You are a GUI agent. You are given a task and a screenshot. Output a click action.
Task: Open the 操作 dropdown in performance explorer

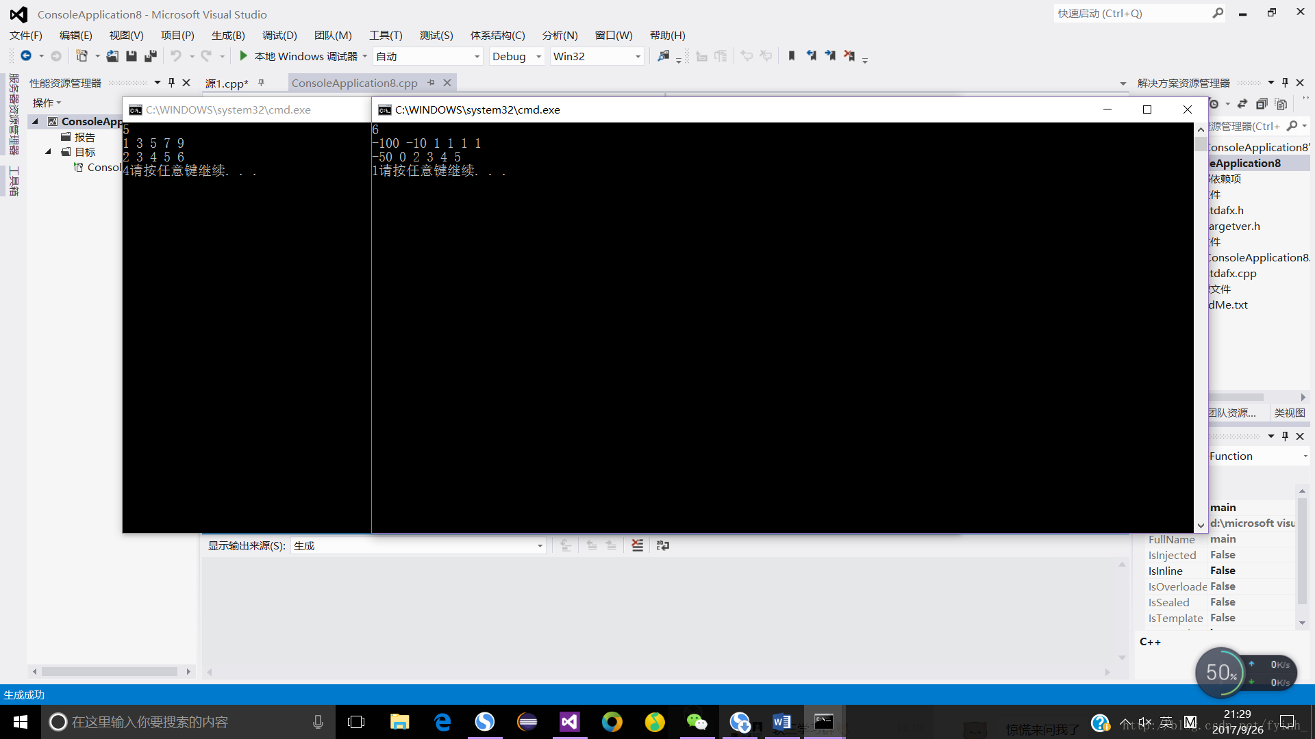(47, 103)
